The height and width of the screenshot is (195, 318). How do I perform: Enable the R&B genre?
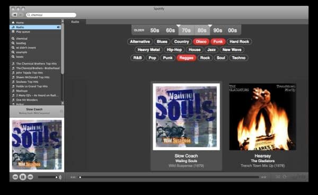[x=137, y=58]
